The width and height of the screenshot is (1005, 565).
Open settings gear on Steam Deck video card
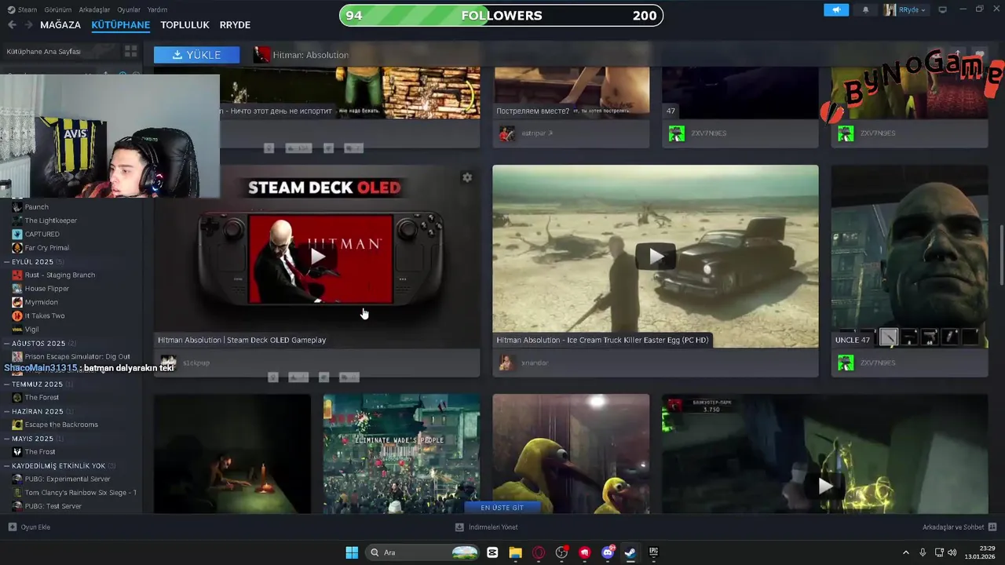pos(467,177)
